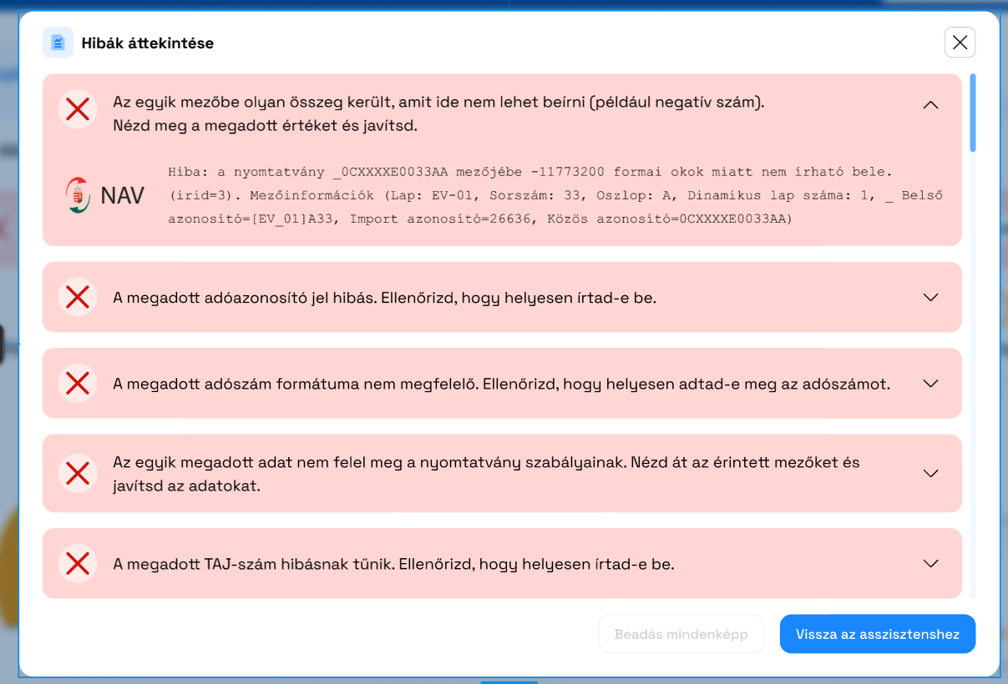This screenshot has height=684, width=1008.
Task: Click the Beadás mindenképp button
Action: tap(681, 634)
